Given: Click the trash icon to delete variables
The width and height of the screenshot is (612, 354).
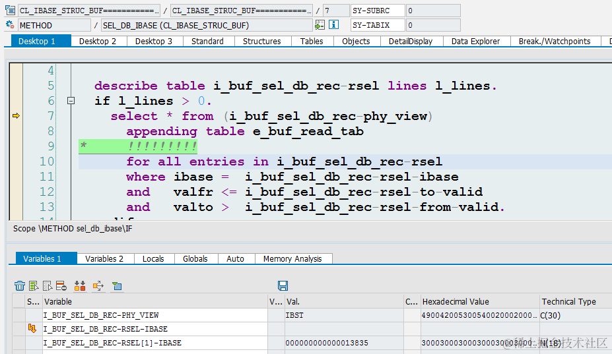Looking at the screenshot, I should click(20, 286).
